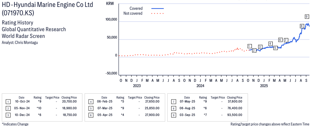This screenshot has height=126, width=313.
Task: Click the boxed 1 in the rating table
Action: pos(8,102)
